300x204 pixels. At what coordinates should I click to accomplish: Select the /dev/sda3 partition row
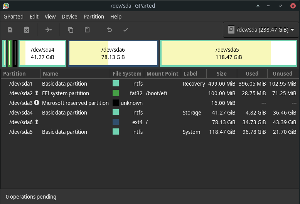click(x=149, y=103)
